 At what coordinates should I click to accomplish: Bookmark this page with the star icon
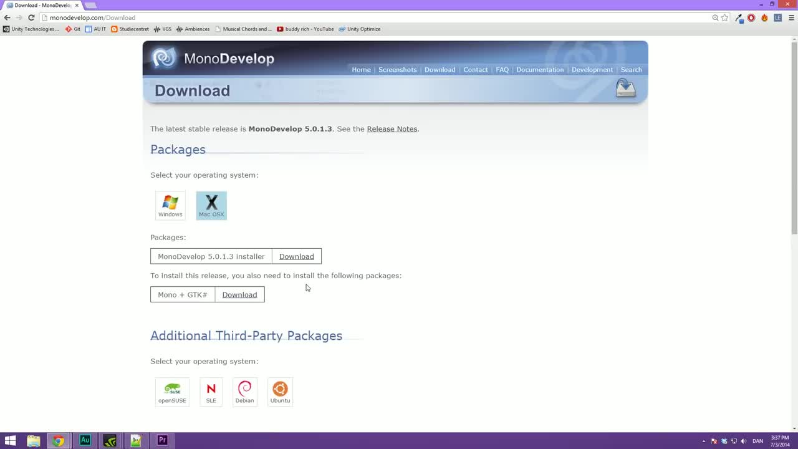coord(724,17)
